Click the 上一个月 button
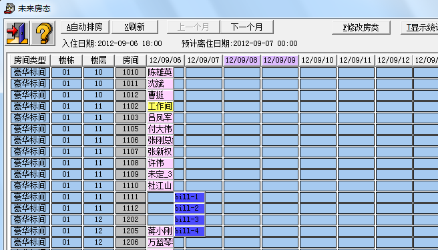 click(x=194, y=27)
